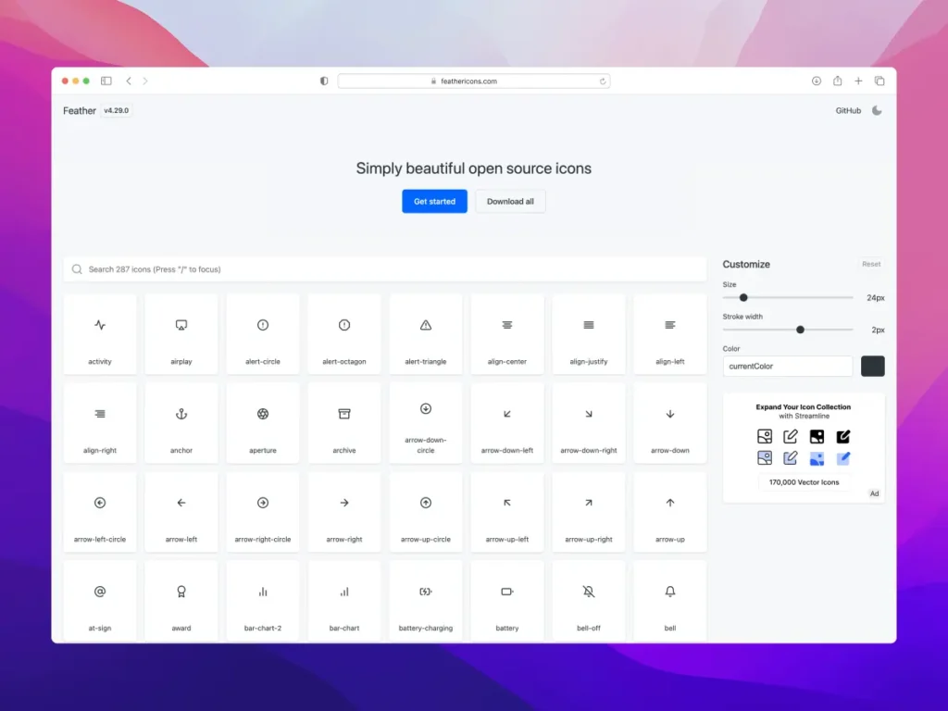Viewport: 948px width, 711px height.
Task: Click the currentColor color swatch
Action: pos(872,366)
